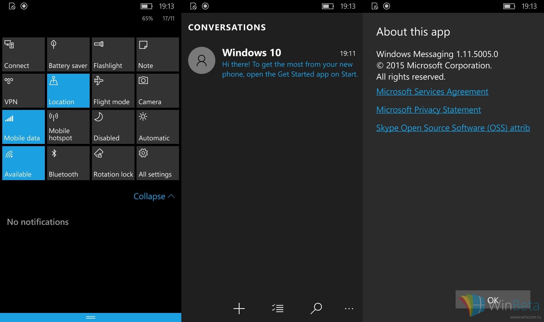Change Automatic brightness tile
The image size is (544, 322).
tap(158, 127)
